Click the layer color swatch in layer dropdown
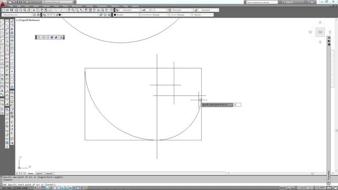The image size is (338, 190). tap(60, 15)
